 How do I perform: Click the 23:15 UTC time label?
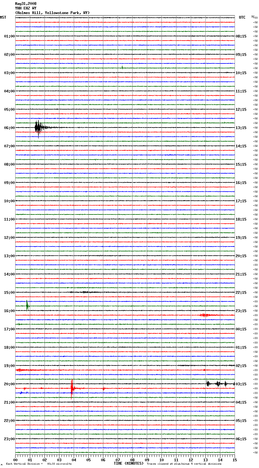click(x=241, y=311)
